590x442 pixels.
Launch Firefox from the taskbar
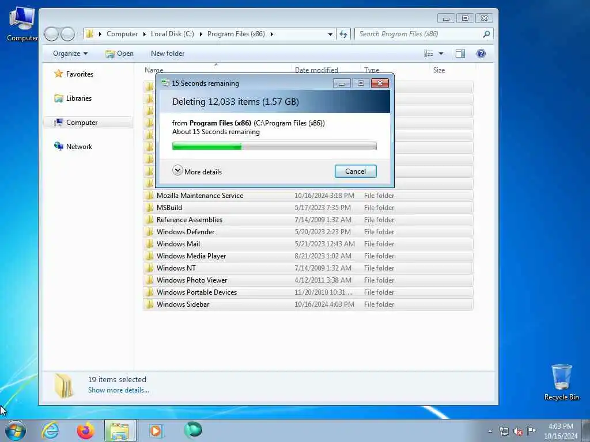pyautogui.click(x=85, y=430)
